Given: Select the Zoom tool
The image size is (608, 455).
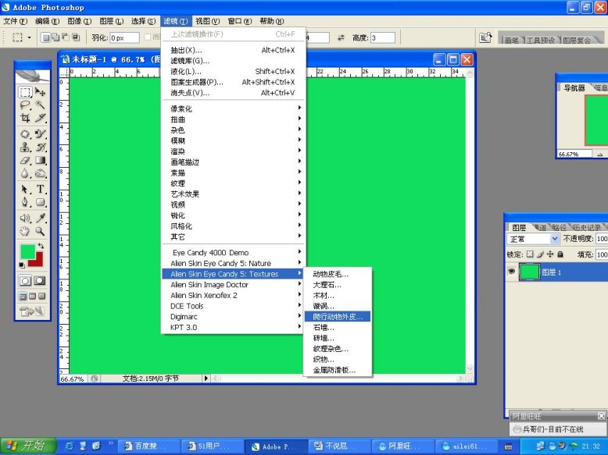Looking at the screenshot, I should pyautogui.click(x=41, y=231).
